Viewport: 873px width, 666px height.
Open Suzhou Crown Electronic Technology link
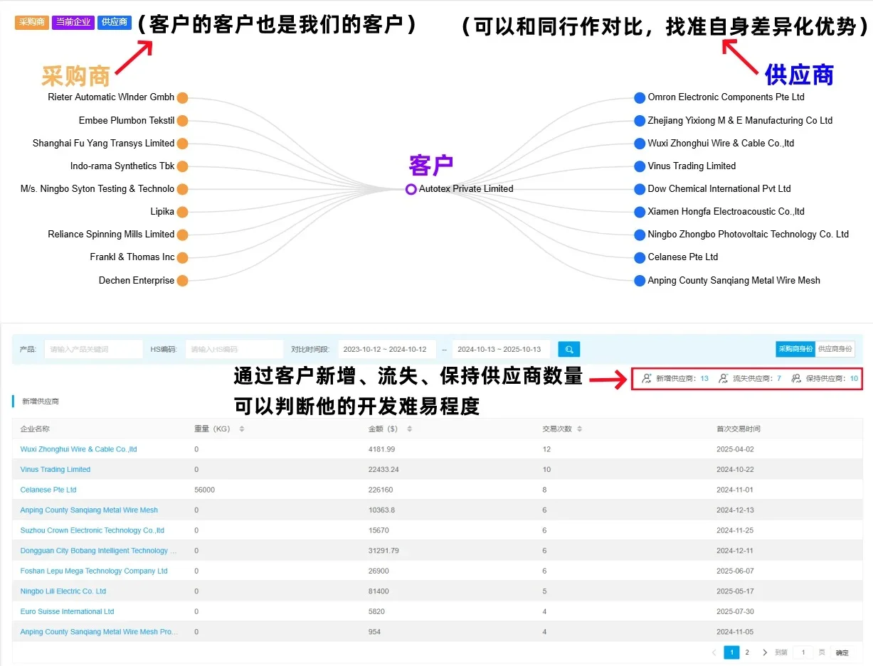[92, 530]
